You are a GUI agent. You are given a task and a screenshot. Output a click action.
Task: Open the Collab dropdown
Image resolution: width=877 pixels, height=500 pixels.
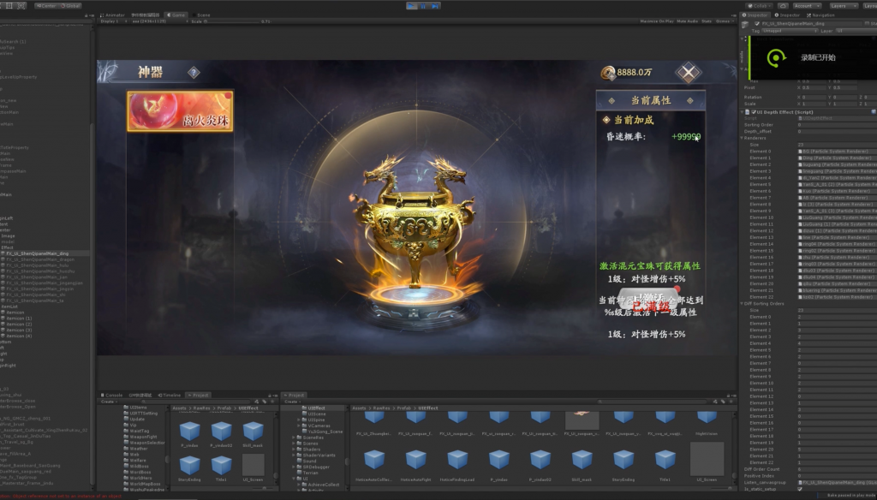pos(761,6)
